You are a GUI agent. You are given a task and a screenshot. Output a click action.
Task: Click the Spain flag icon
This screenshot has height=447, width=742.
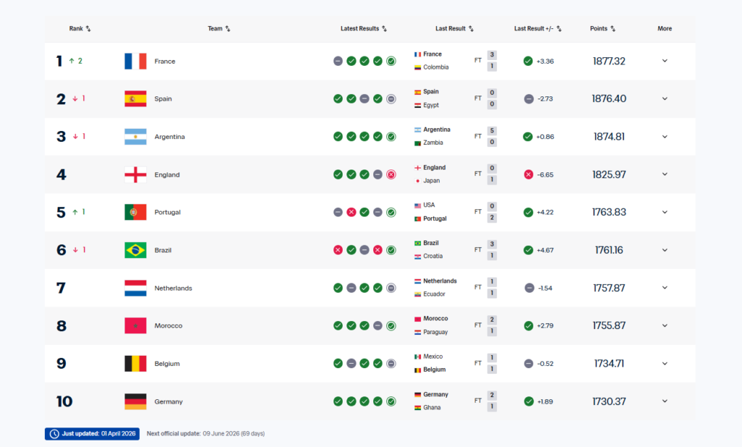tap(136, 99)
